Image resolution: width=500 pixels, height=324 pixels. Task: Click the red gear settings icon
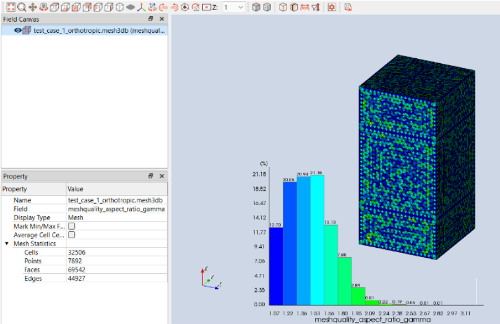click(x=332, y=7)
